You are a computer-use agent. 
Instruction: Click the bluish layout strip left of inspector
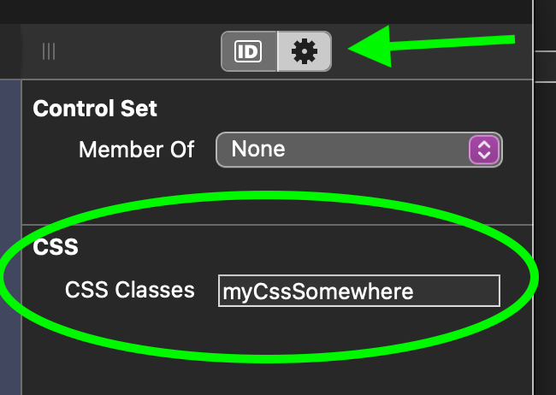tap(10, 231)
